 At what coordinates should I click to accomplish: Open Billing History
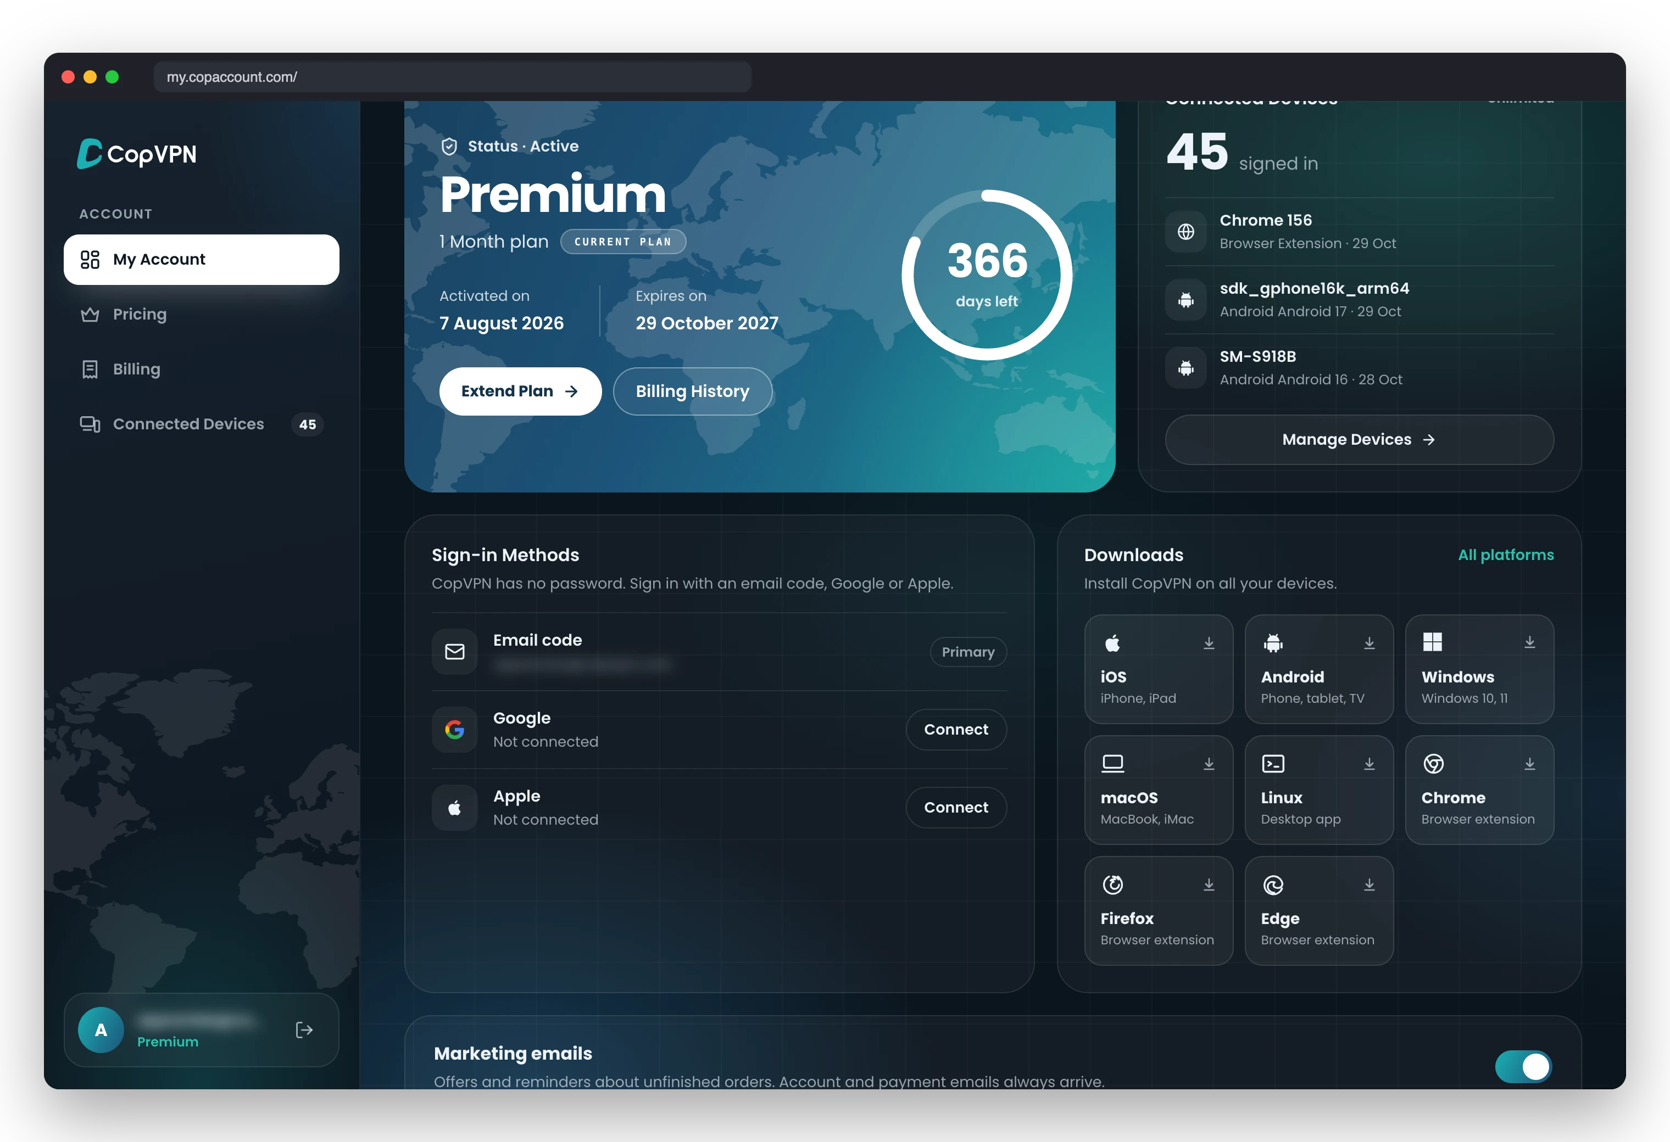pyautogui.click(x=693, y=391)
